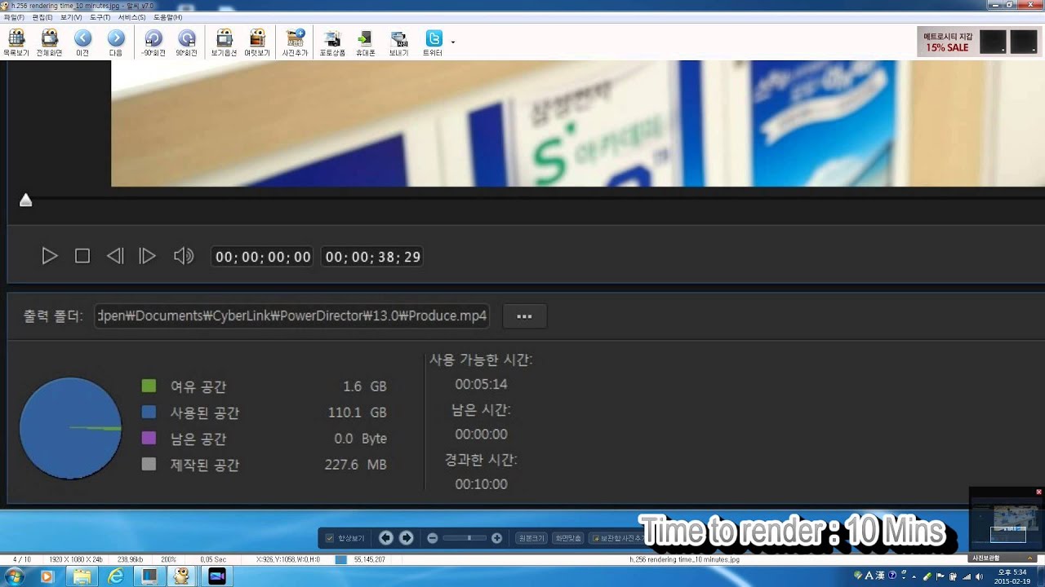The image size is (1045, 587).
Task: Adjust the zoom slider in bottom bar
Action: click(x=465, y=538)
